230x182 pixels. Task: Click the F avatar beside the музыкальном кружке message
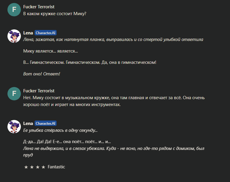[14, 94]
